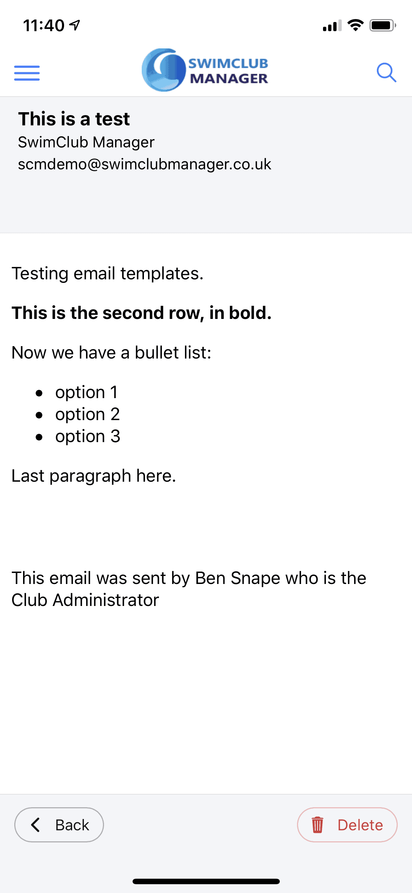412x893 pixels.
Task: Tap the bold second row text
Action: [x=142, y=313]
